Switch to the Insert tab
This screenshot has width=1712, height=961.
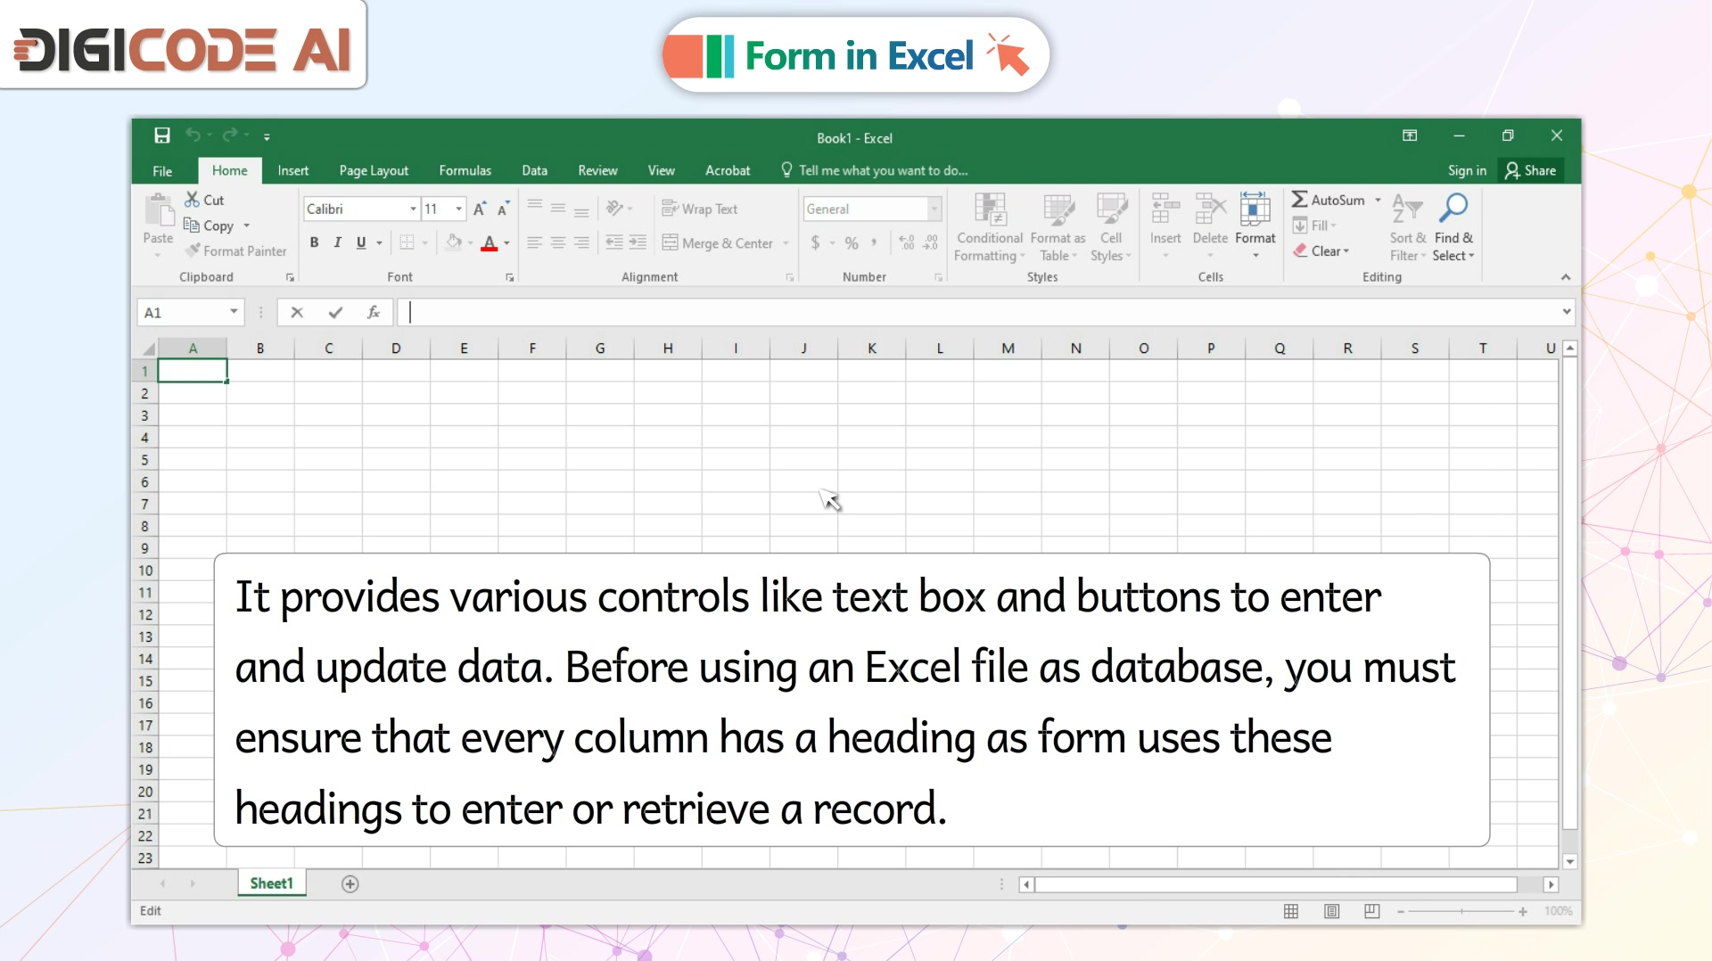click(292, 170)
